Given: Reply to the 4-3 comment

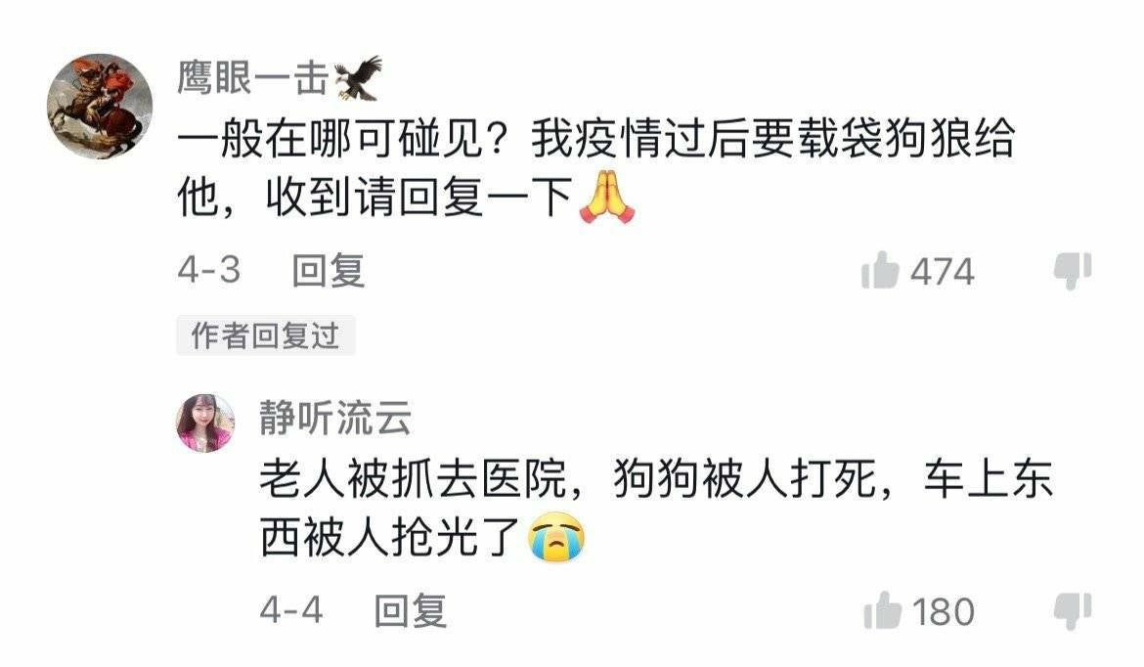Looking at the screenshot, I should coord(329,271).
